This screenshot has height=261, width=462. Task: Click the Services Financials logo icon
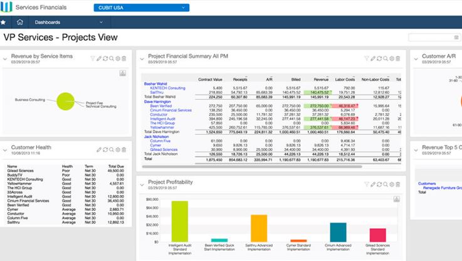point(6,7)
